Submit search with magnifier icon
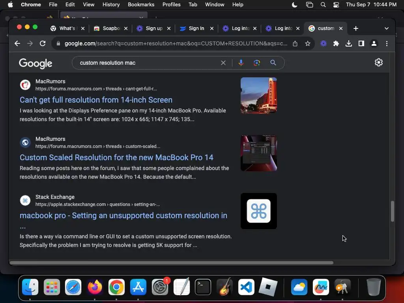The image size is (404, 303). tap(273, 63)
